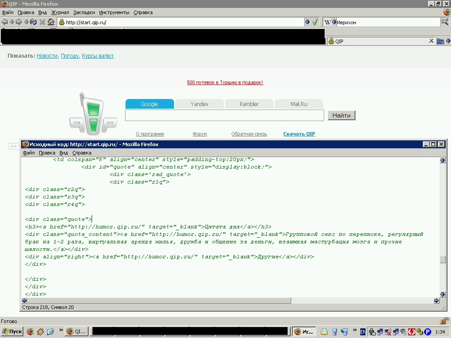The width and height of the screenshot is (451, 338).
Task: Open the address bar history dropdown
Action: point(307,22)
